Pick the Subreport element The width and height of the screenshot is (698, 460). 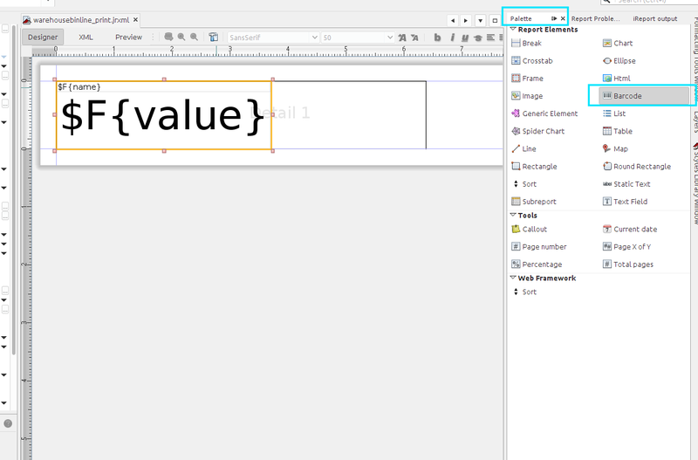[539, 202]
